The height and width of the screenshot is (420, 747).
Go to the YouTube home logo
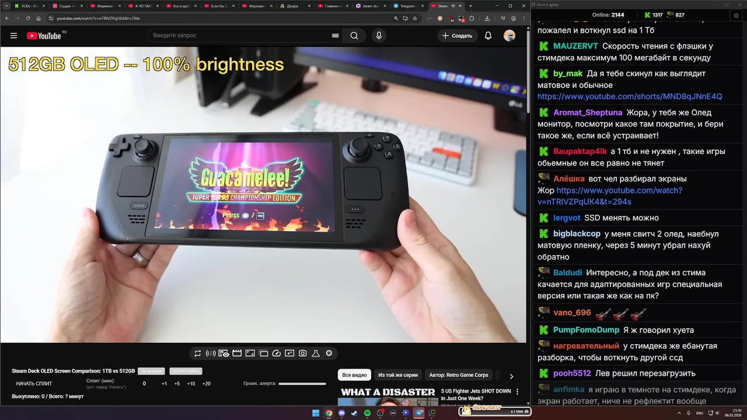coord(44,36)
